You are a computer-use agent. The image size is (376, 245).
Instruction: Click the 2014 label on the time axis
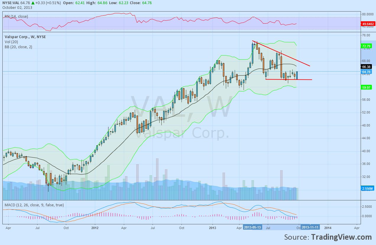328,228
